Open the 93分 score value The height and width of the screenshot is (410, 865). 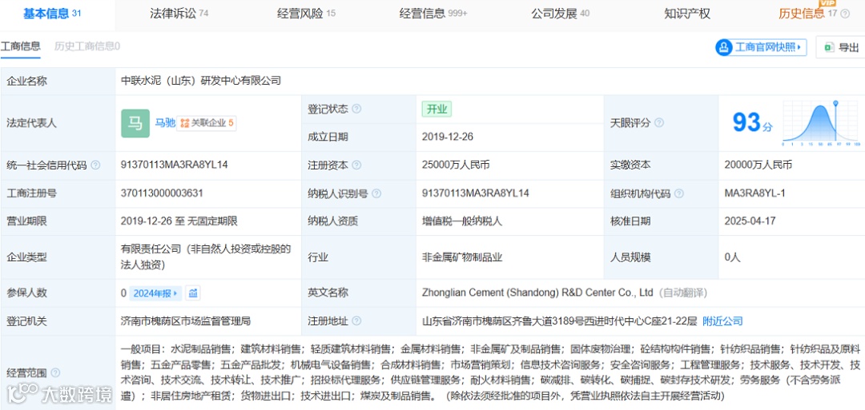click(752, 123)
